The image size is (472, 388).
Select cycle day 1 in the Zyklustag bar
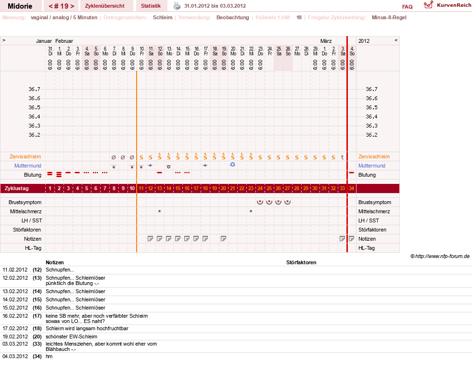coord(50,189)
